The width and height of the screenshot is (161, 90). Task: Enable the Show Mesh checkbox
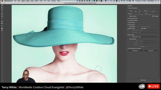[140, 28]
